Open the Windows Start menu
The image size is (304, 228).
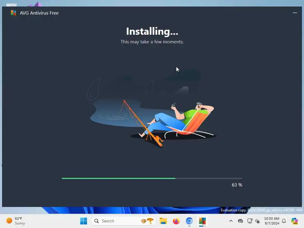[83, 221]
